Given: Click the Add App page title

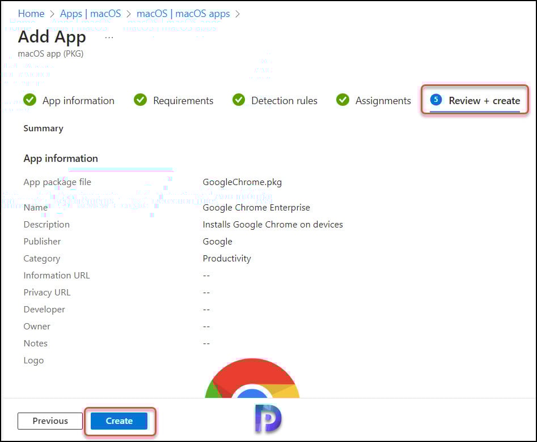Looking at the screenshot, I should point(52,37).
